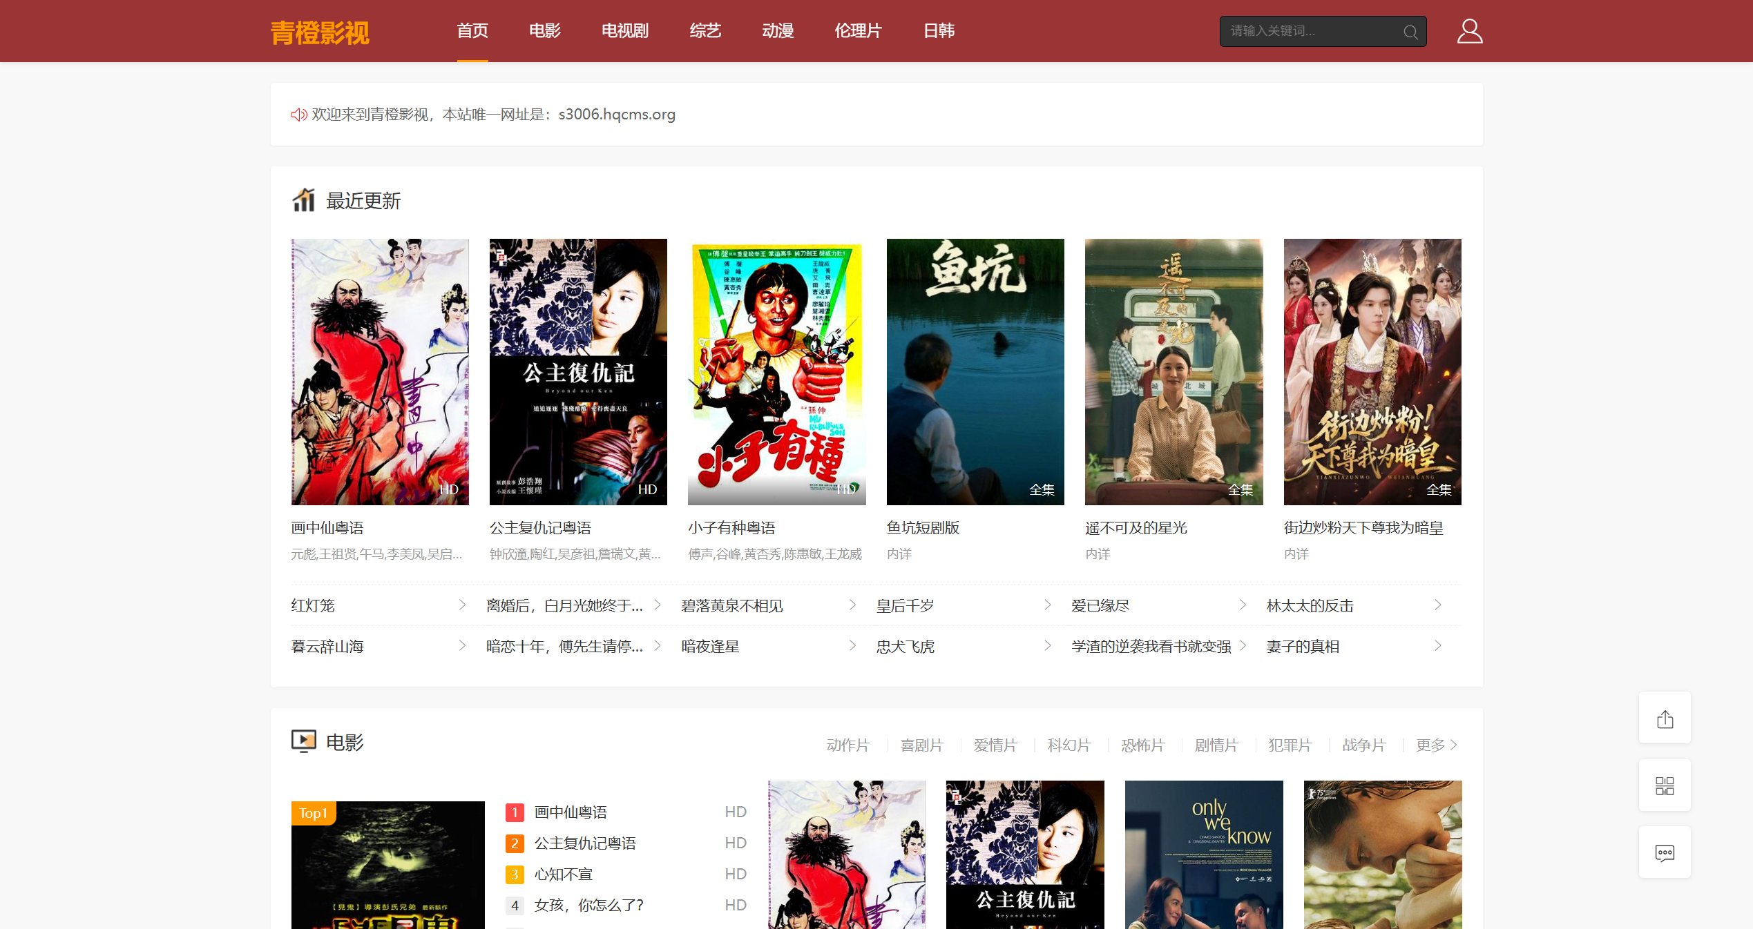Open the 动漫 navigation tab
Viewport: 1753px width, 929px height.
(778, 31)
